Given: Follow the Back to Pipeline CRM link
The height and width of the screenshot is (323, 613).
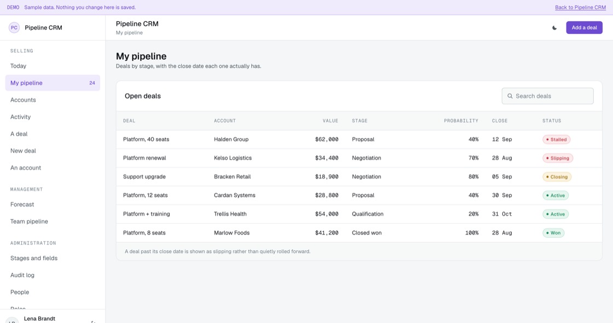Looking at the screenshot, I should [580, 8].
